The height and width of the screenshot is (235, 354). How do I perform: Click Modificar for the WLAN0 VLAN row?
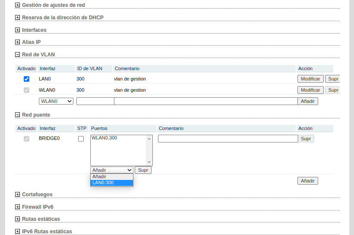310,90
